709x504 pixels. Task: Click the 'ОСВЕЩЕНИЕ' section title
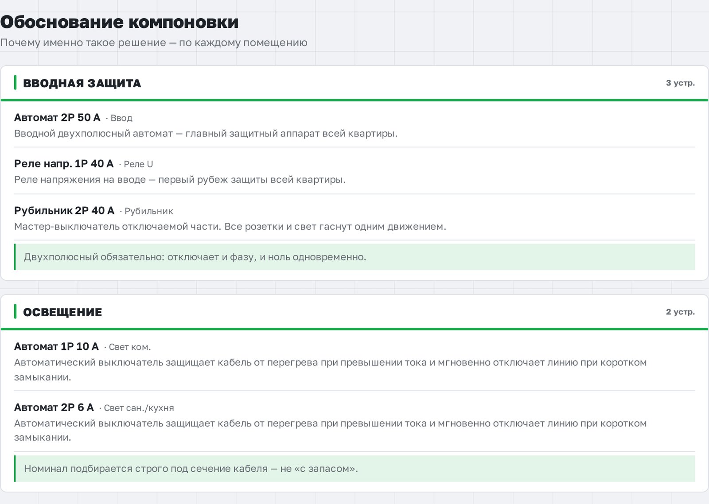[62, 312]
